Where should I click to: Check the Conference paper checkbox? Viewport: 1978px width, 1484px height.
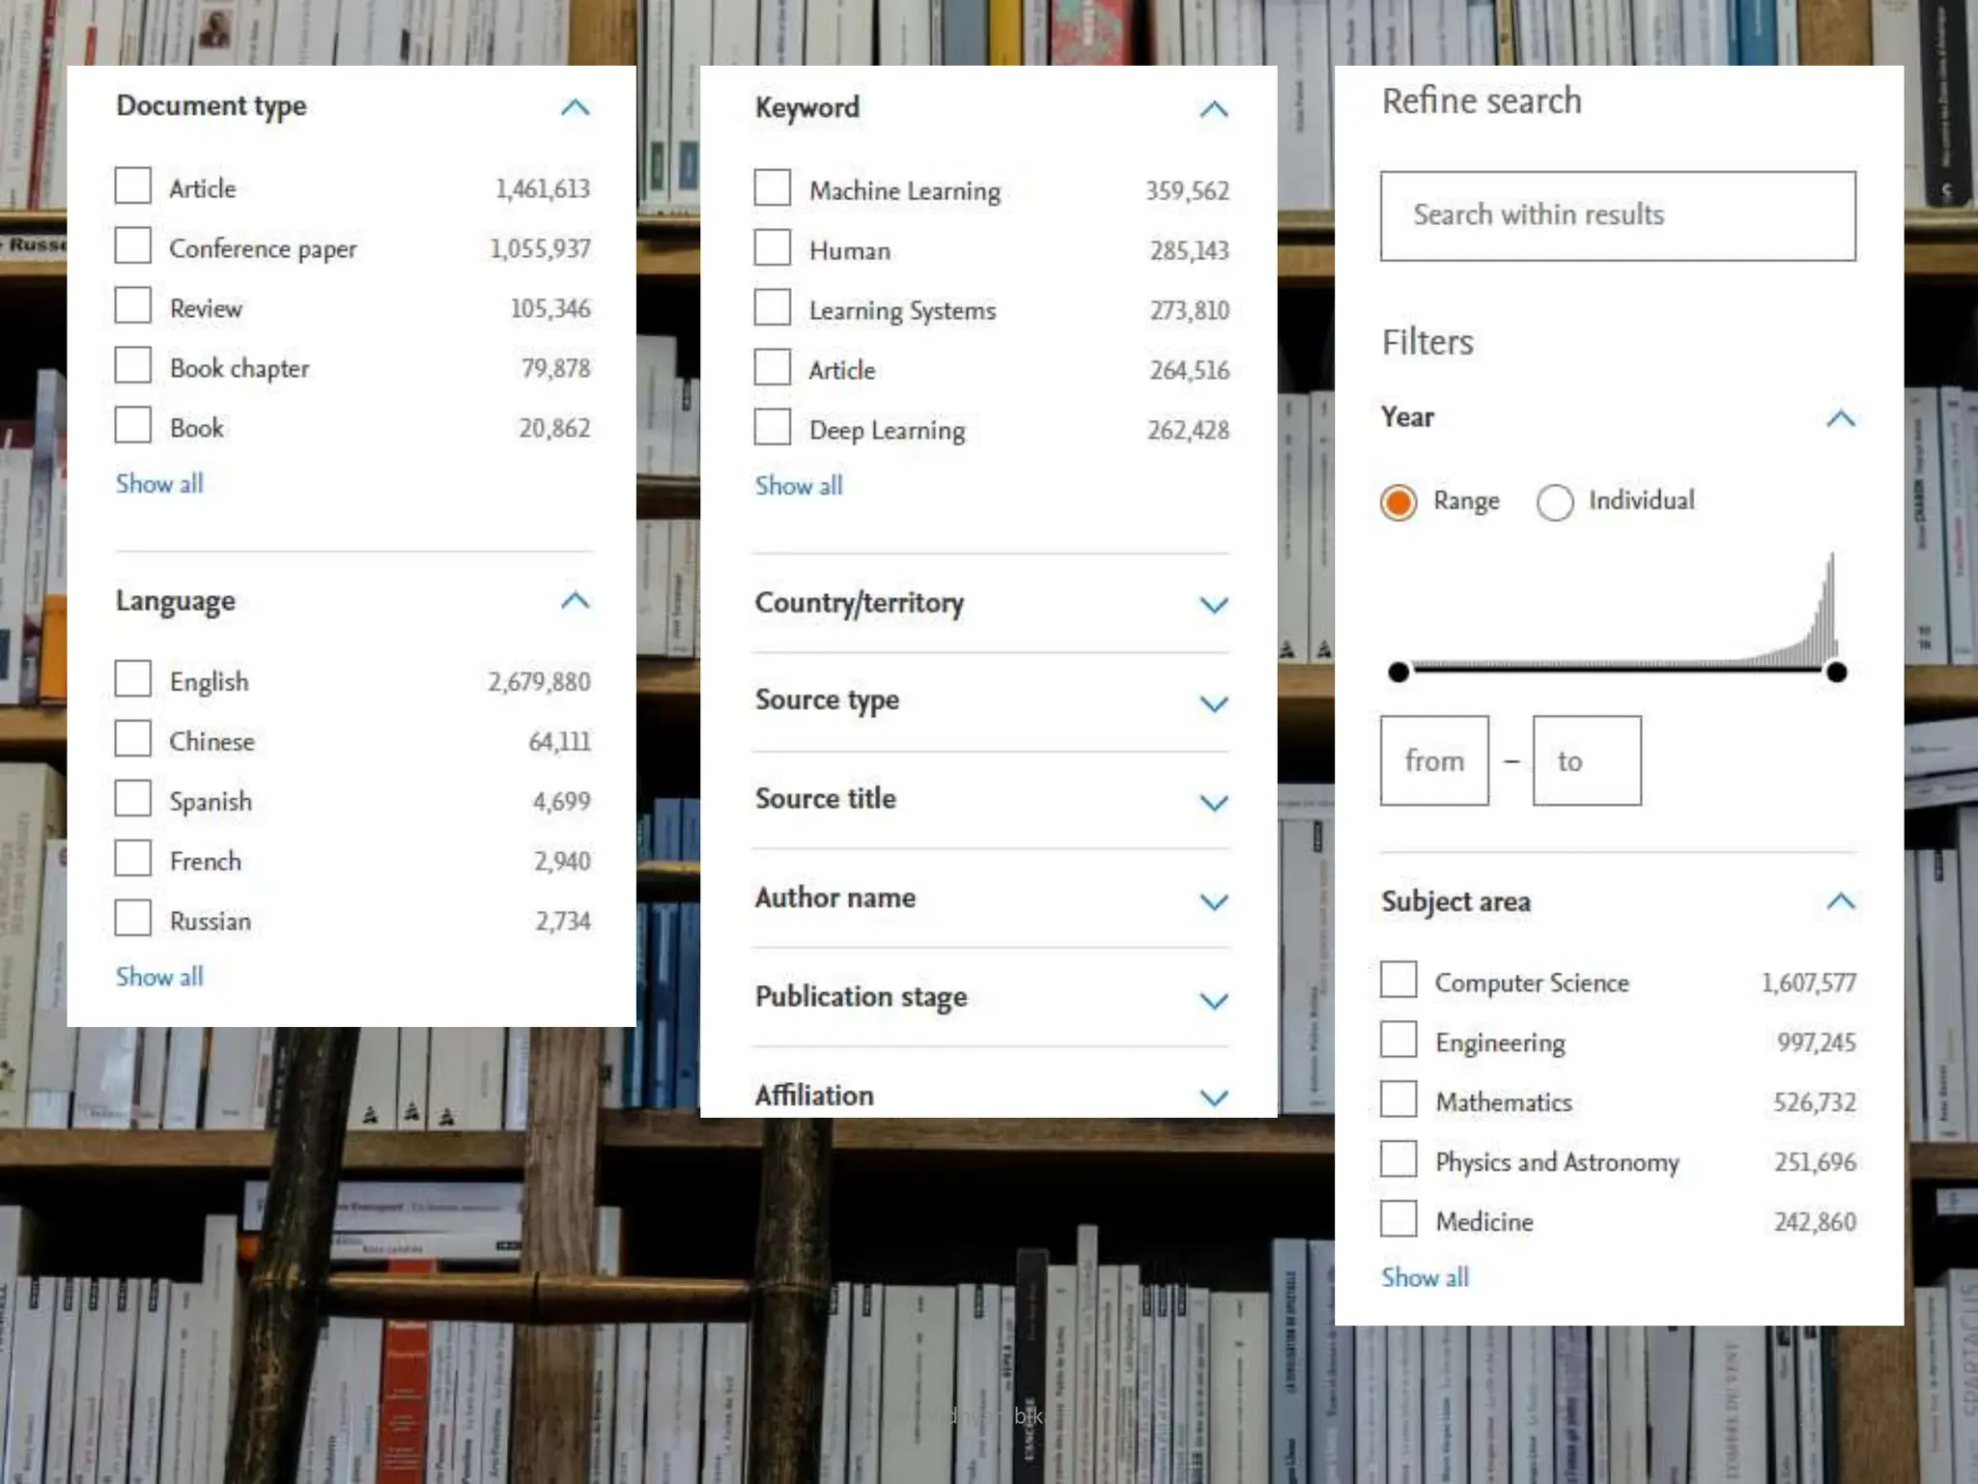click(132, 245)
